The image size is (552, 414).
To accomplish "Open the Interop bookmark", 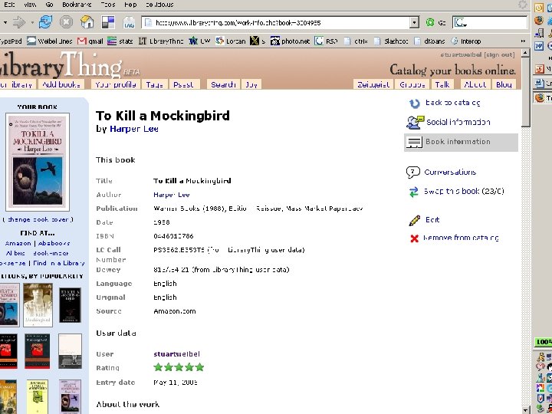I will click(466, 41).
